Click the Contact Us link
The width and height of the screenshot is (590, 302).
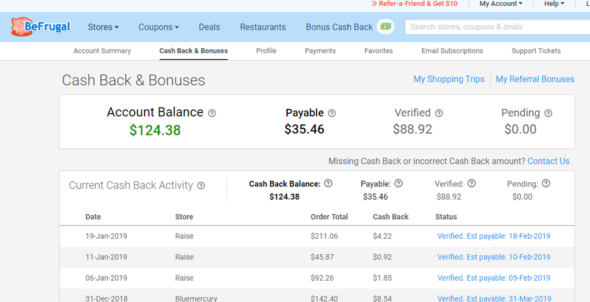(549, 161)
